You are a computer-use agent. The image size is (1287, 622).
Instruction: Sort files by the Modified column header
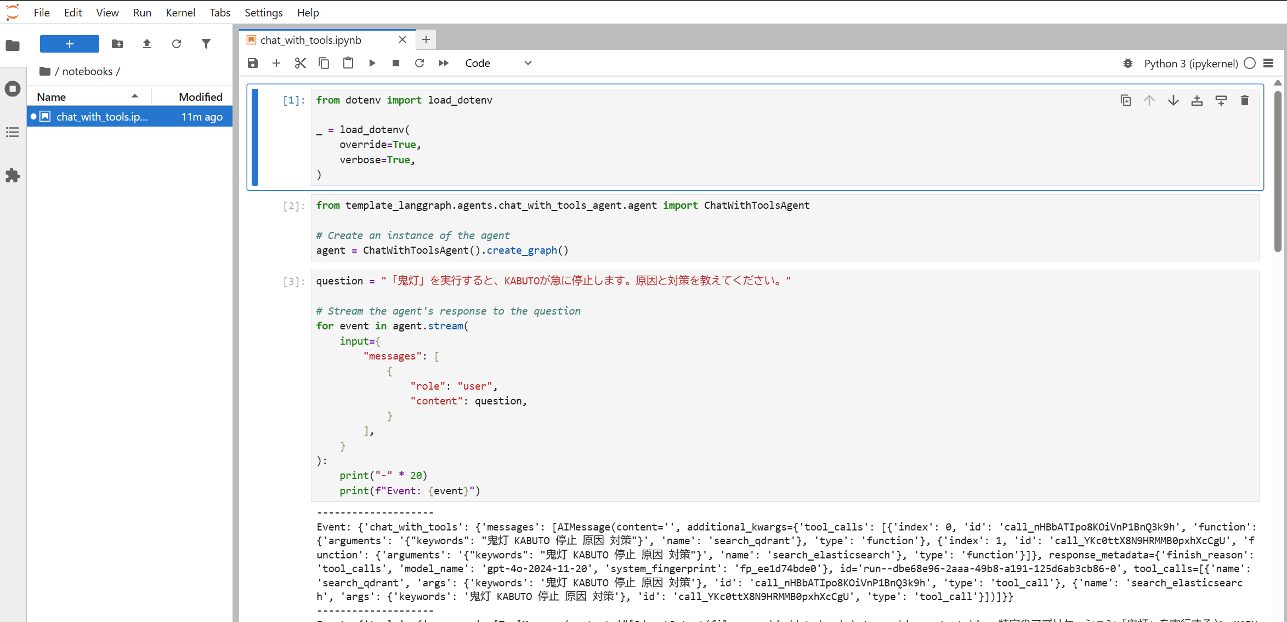(x=192, y=97)
